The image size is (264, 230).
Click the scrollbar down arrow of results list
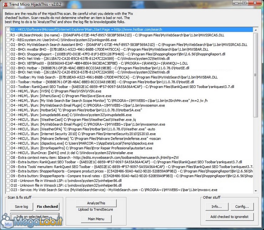(256, 191)
